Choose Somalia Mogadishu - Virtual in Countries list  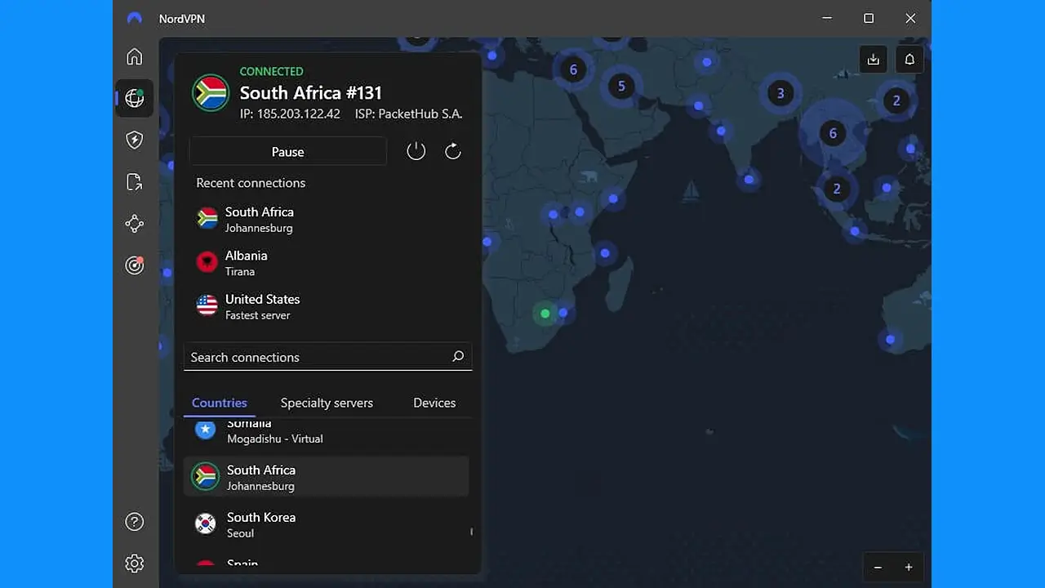point(327,431)
